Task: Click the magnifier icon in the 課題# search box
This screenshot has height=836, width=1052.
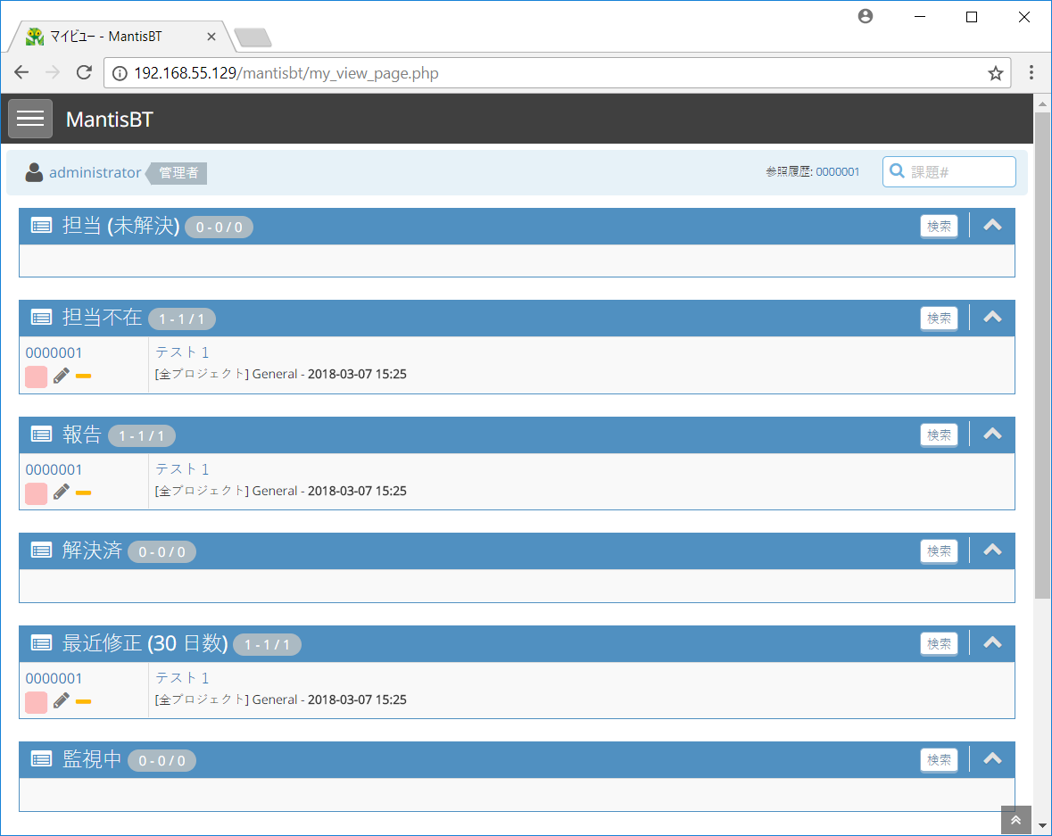Action: click(897, 170)
